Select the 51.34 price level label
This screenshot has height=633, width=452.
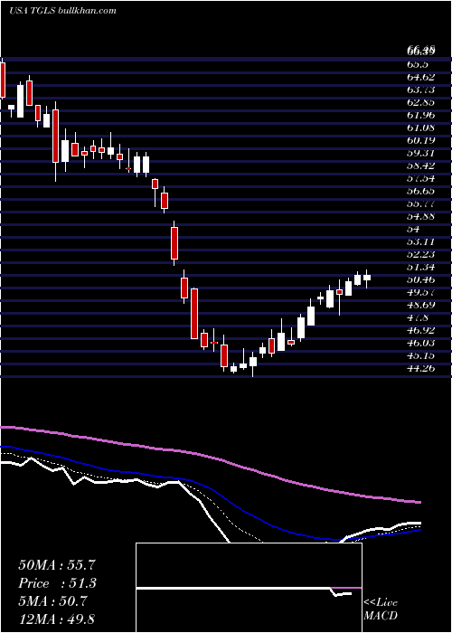[x=421, y=267]
